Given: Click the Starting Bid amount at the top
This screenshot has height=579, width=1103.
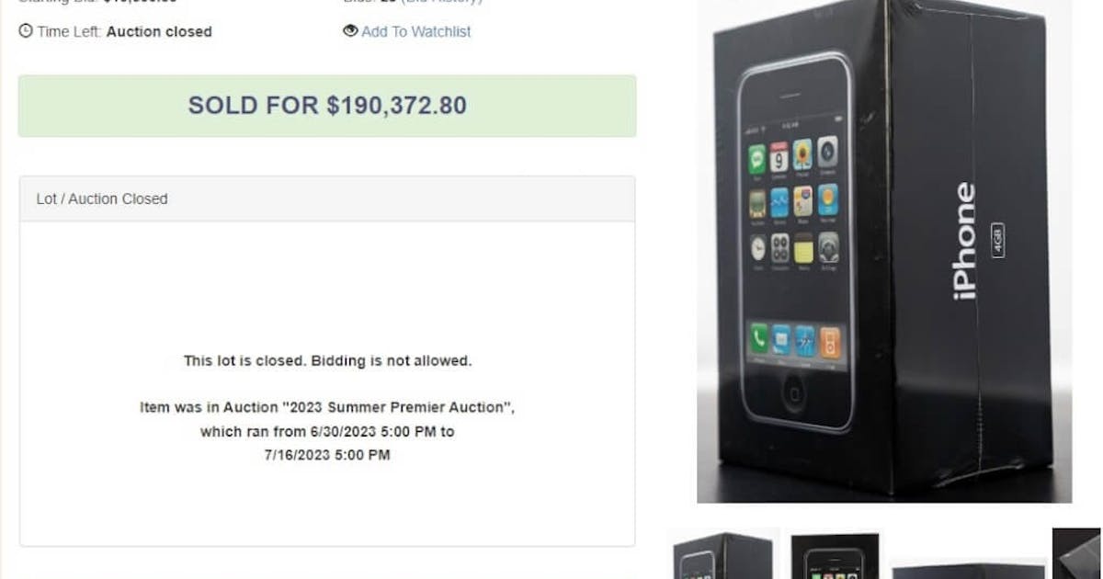Looking at the screenshot, I should [140, 2].
